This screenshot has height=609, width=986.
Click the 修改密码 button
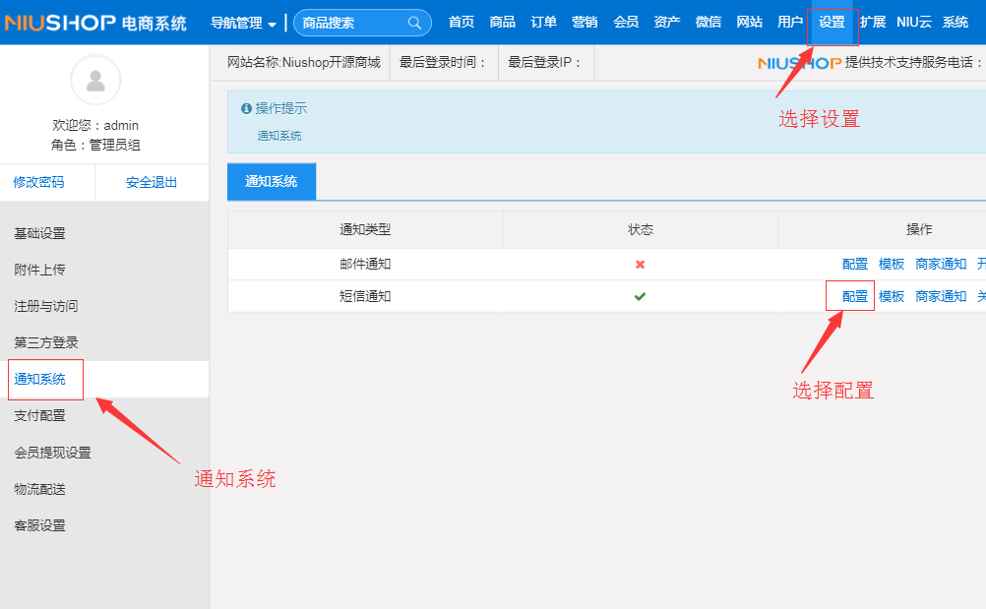(x=38, y=182)
